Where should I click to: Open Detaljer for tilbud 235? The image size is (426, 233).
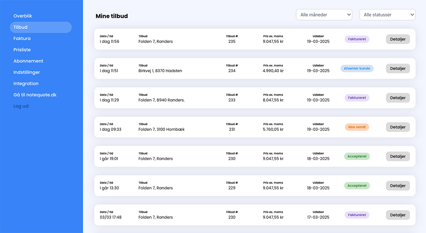click(398, 39)
